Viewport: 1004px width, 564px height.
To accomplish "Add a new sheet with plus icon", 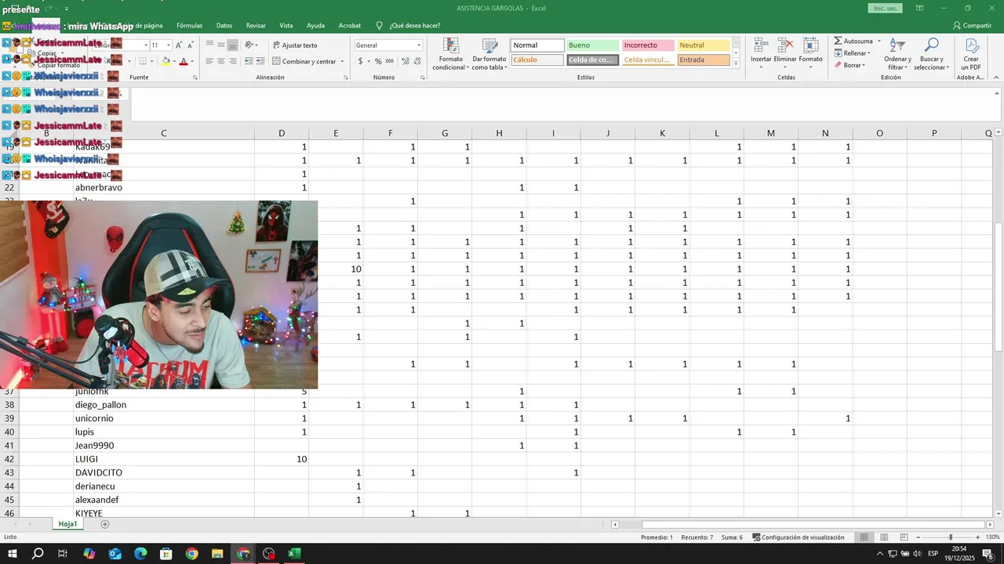I will click(105, 524).
